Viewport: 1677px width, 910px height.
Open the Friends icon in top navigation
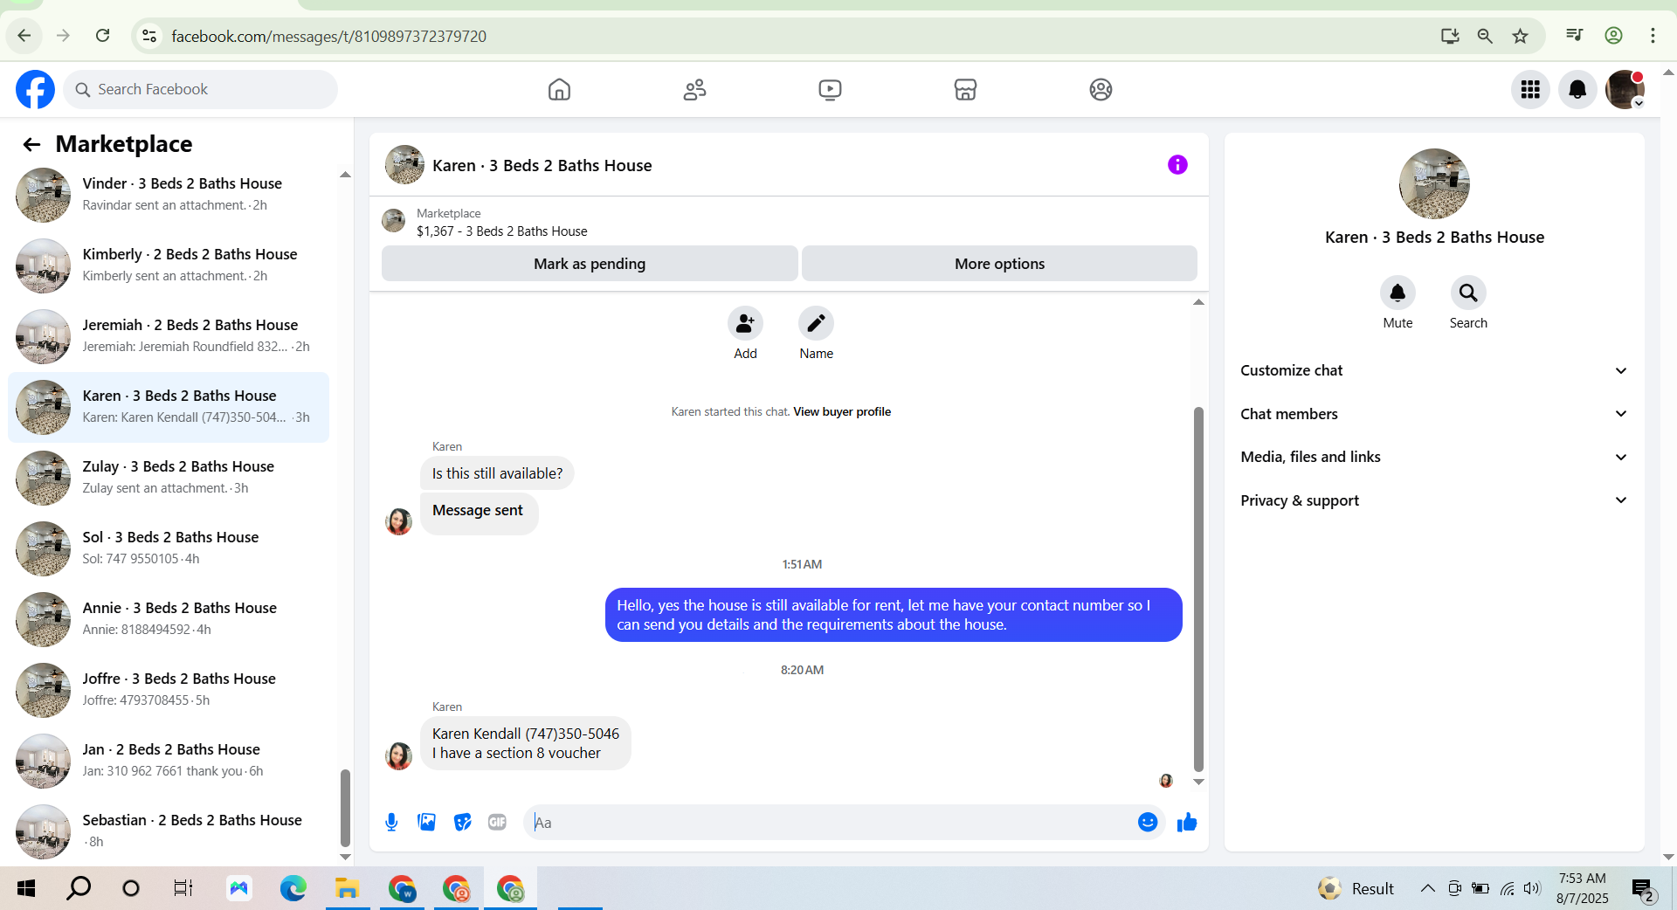694,89
